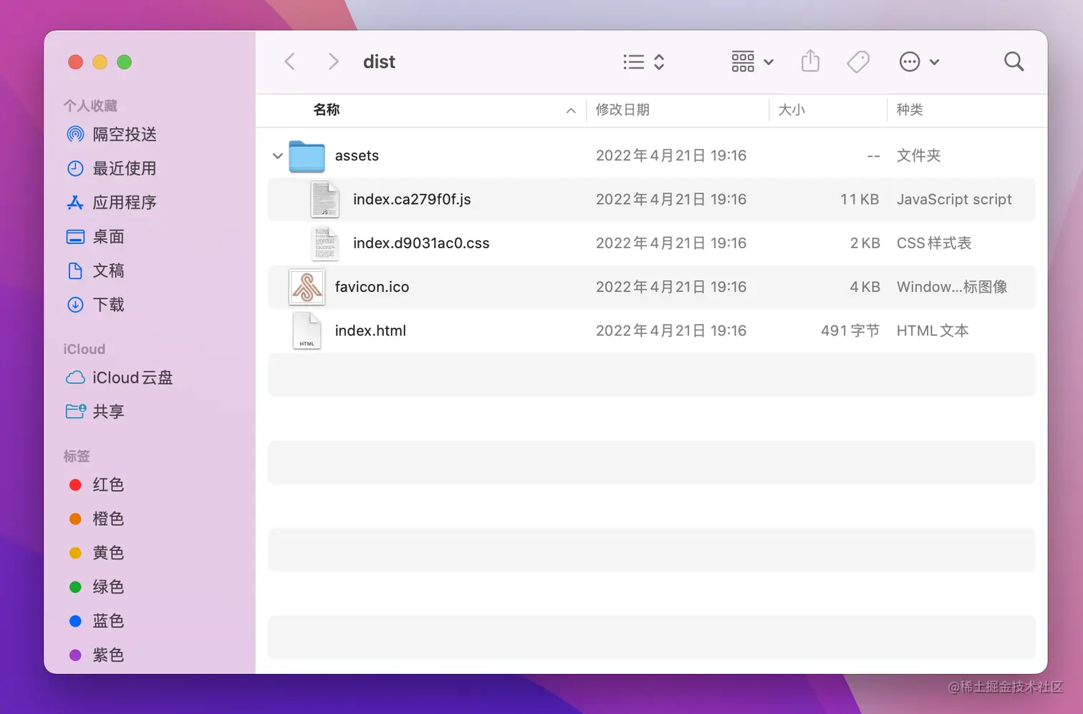Click the HTML 文本 kind cell
Image resolution: width=1083 pixels, height=714 pixels.
point(933,331)
